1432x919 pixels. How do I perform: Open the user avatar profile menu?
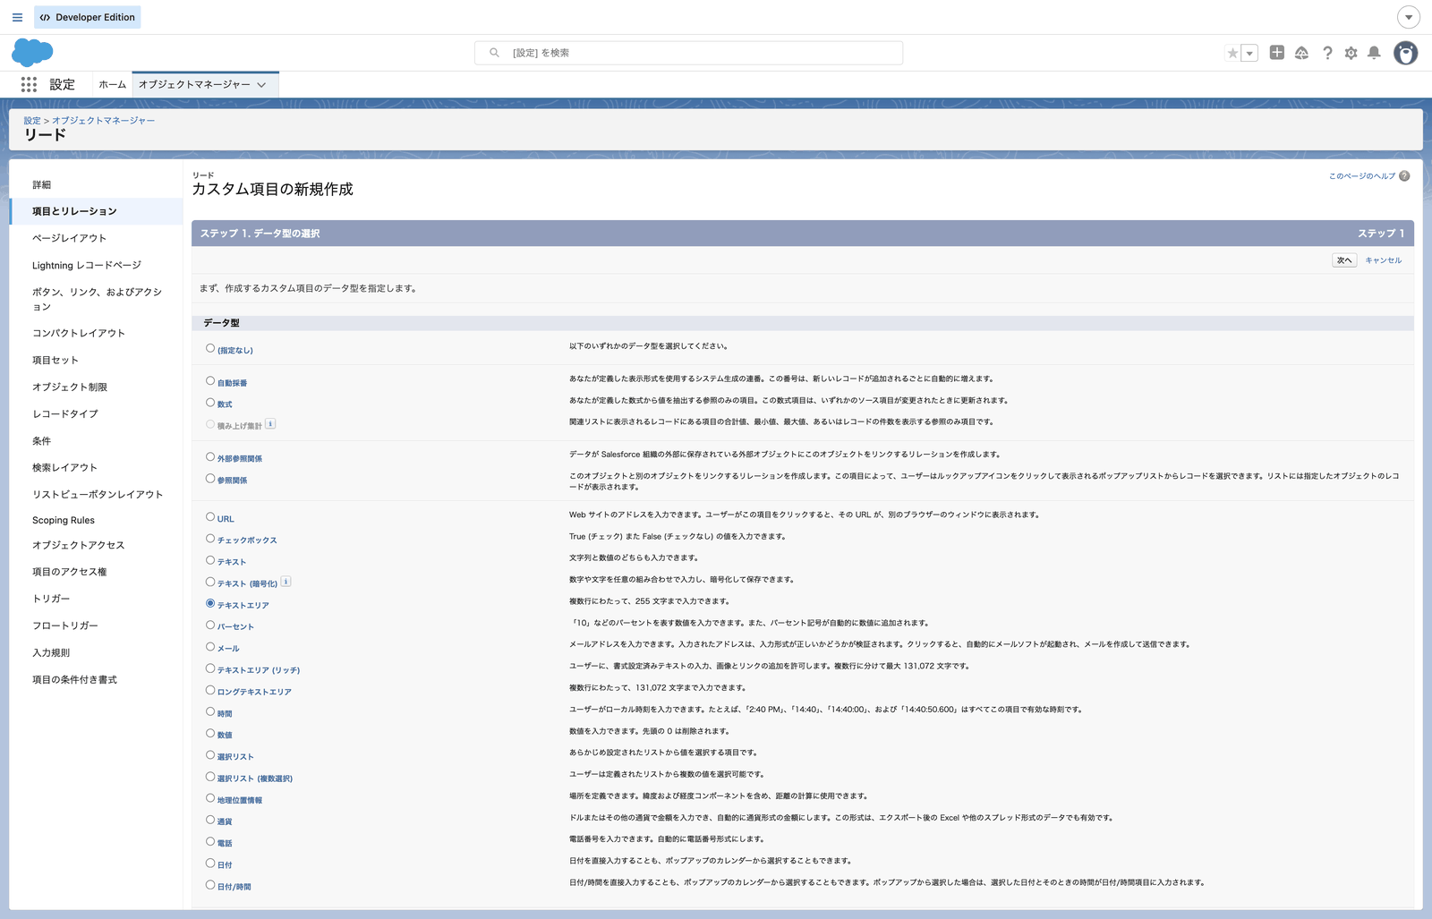(1406, 53)
